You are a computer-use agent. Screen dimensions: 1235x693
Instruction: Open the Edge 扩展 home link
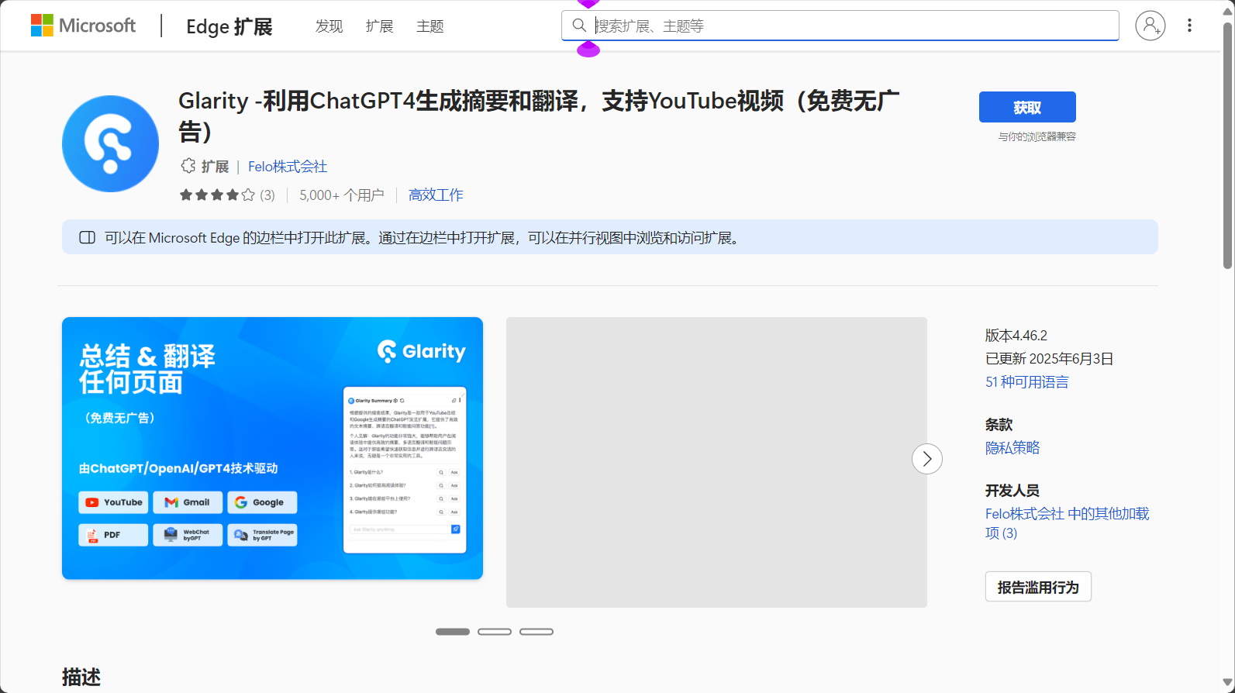pyautogui.click(x=229, y=26)
